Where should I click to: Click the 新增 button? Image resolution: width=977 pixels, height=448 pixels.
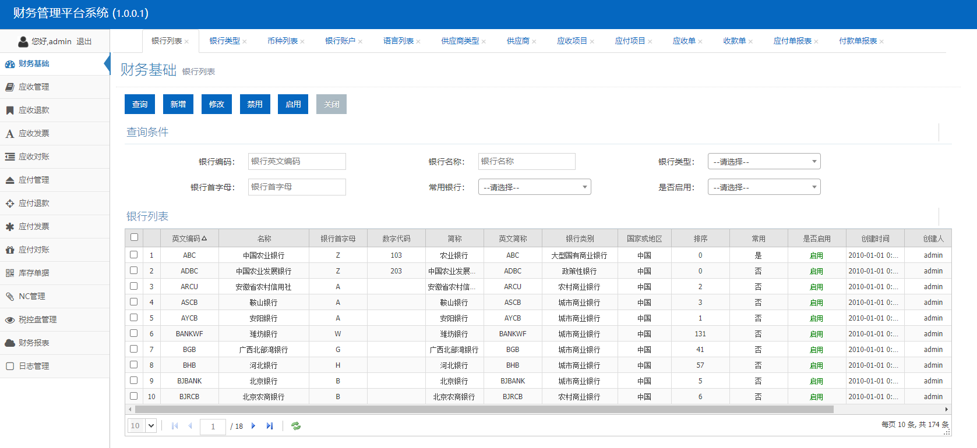pyautogui.click(x=178, y=104)
